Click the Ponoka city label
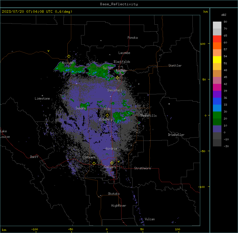Image resolution: width=238 pixels, height=233 pixels. coord(133,38)
